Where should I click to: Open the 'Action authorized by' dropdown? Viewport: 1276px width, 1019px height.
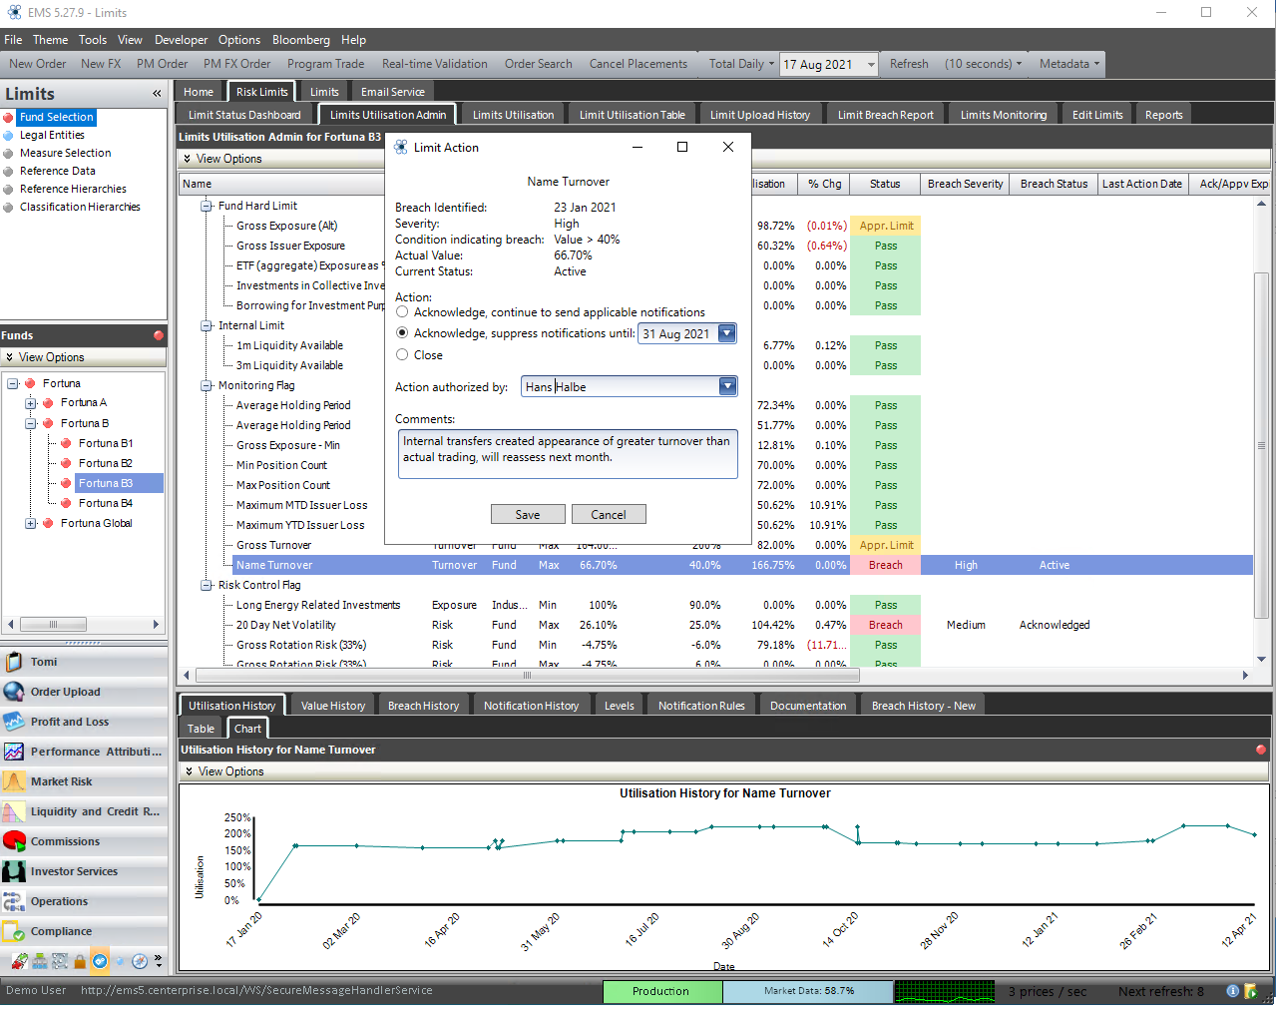point(727,387)
